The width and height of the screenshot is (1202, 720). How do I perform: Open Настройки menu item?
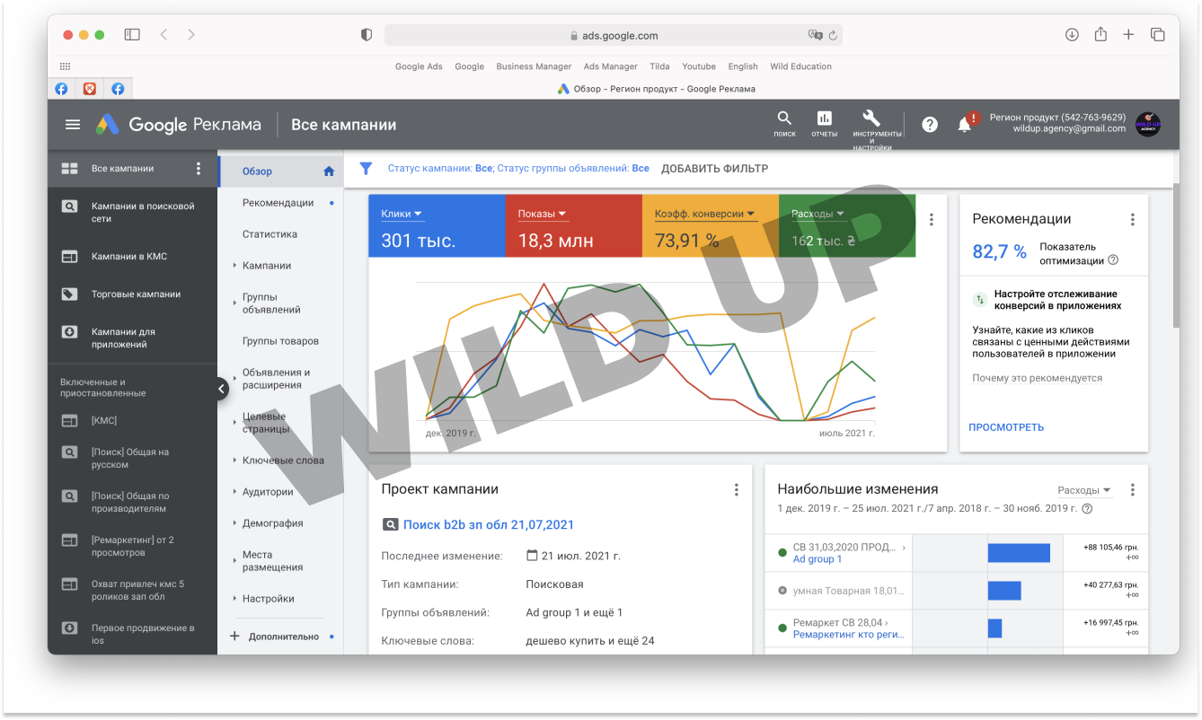(268, 599)
